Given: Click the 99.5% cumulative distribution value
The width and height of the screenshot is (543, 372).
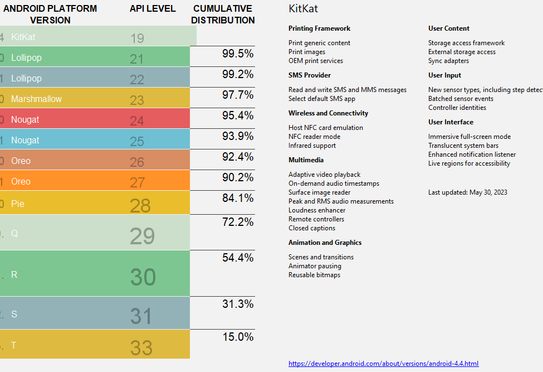Looking at the screenshot, I should tap(238, 54).
